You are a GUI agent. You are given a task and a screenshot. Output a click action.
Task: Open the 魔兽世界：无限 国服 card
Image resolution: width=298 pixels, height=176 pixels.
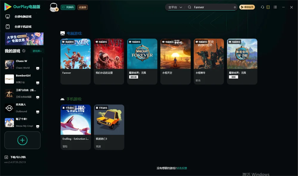click(242, 62)
